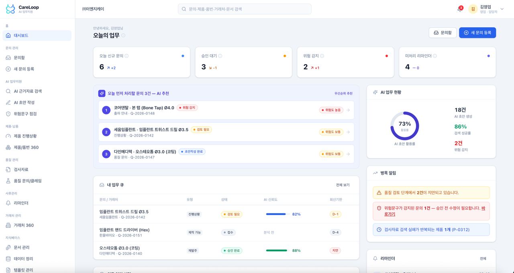Select 임플란트 핸드 드라이버 (Hex) queue row
This screenshot has width=514, height=273.
226,232
